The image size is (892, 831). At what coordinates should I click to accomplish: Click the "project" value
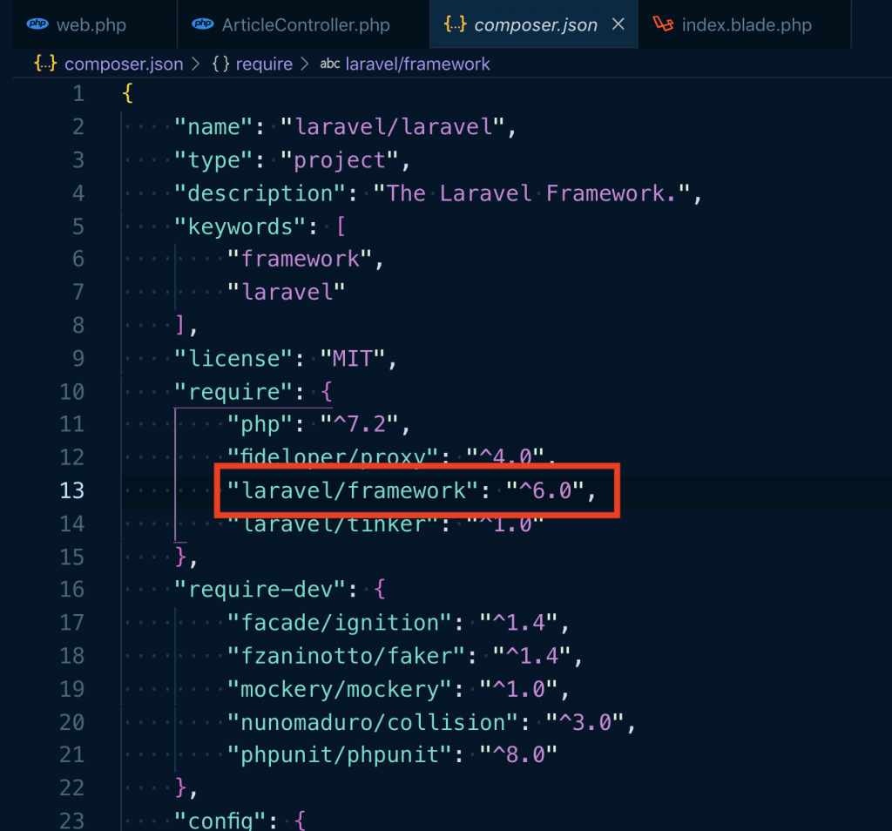(340, 159)
